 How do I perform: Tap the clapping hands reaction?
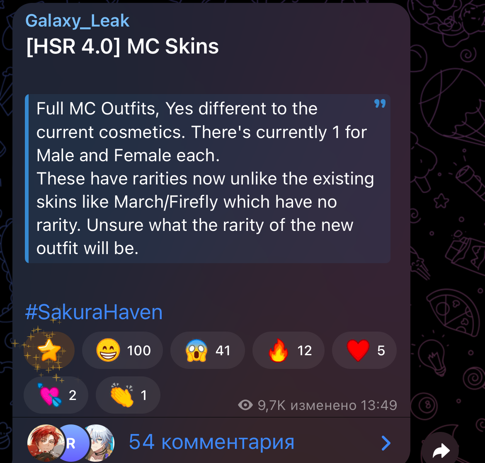tap(128, 395)
